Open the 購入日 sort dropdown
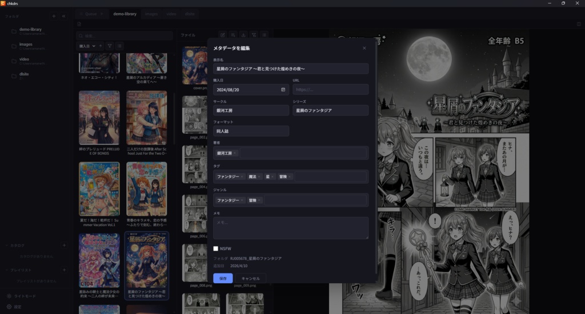585x314 pixels. (x=87, y=46)
